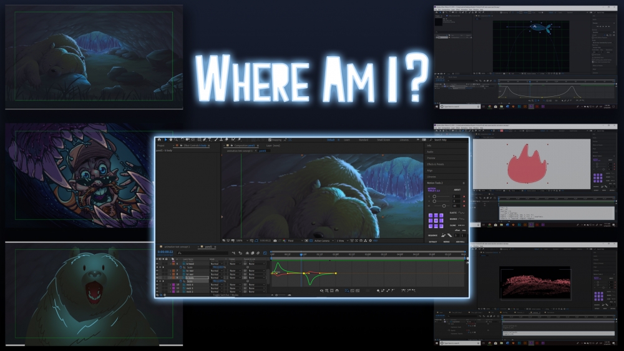Click the fit-all-graphs icon in graph editor toolbar
Screen dimensions: 624x351
(x=358, y=291)
